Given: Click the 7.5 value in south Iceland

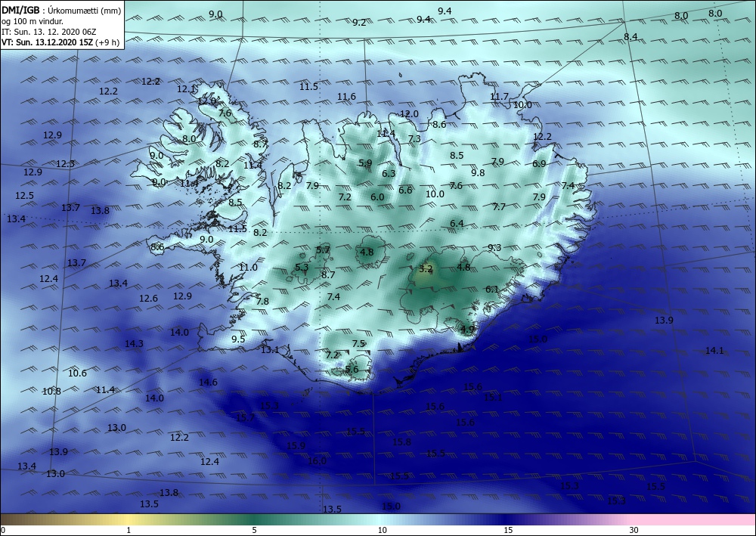Looking at the screenshot, I should [x=358, y=344].
